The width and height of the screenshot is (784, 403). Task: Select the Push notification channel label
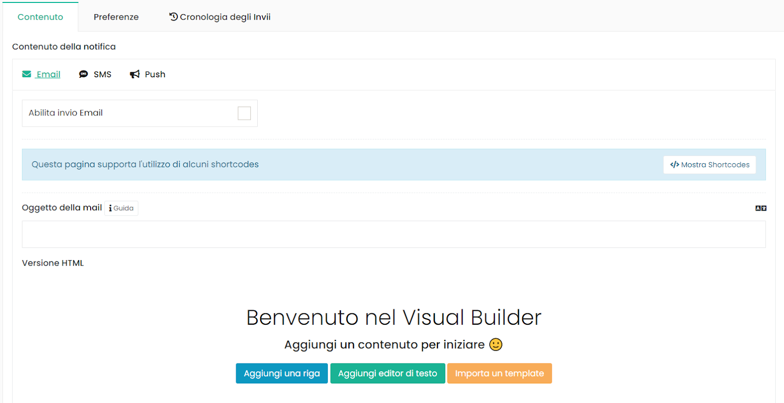tap(155, 74)
